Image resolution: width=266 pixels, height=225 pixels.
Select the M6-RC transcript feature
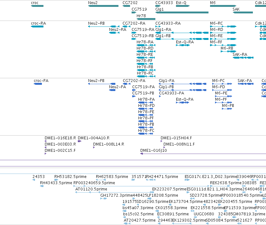tap(223, 26)
